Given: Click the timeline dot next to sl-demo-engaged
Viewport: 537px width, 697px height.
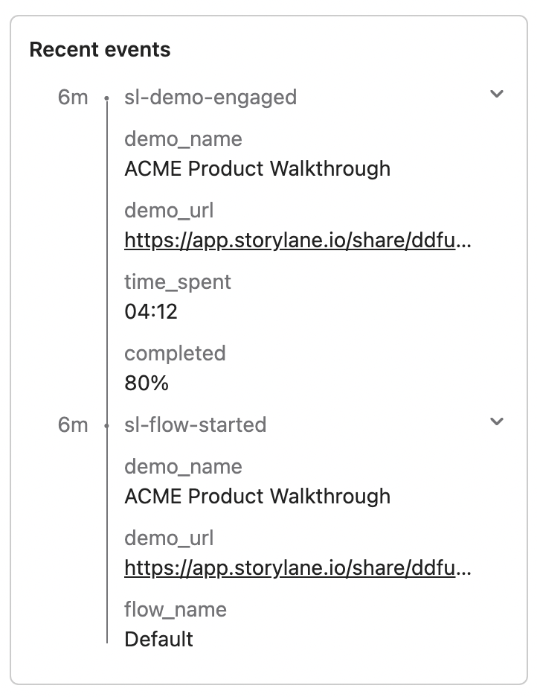Looking at the screenshot, I should (107, 98).
